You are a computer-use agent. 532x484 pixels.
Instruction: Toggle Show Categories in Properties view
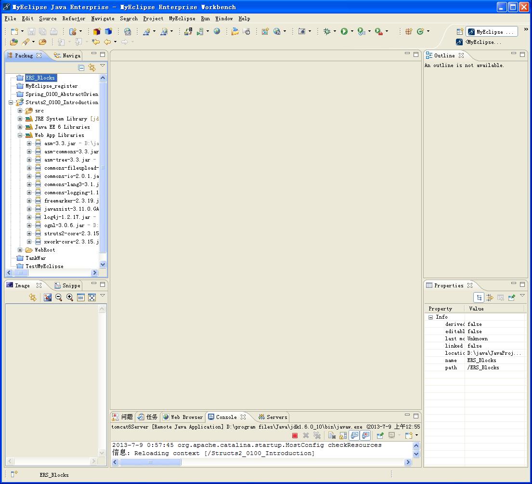(479, 297)
